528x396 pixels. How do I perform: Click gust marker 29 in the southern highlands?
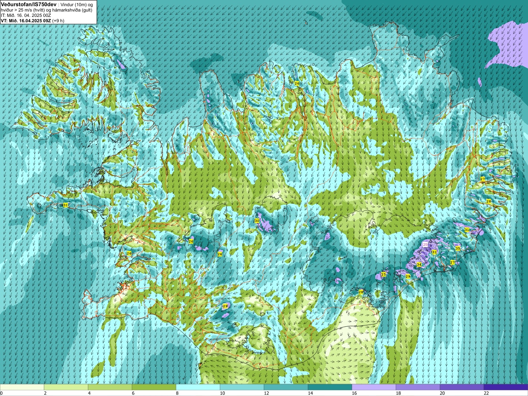[225, 306]
